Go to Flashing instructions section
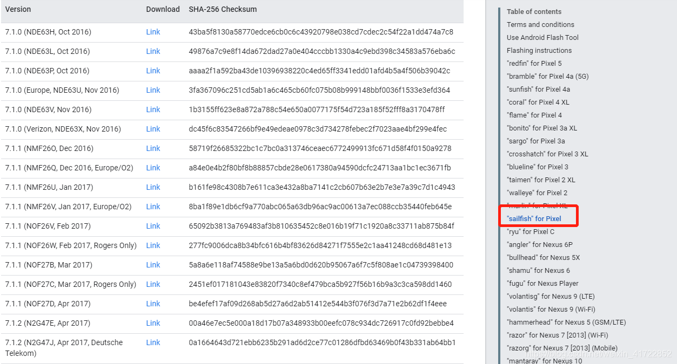The height and width of the screenshot is (364, 677). click(x=539, y=50)
